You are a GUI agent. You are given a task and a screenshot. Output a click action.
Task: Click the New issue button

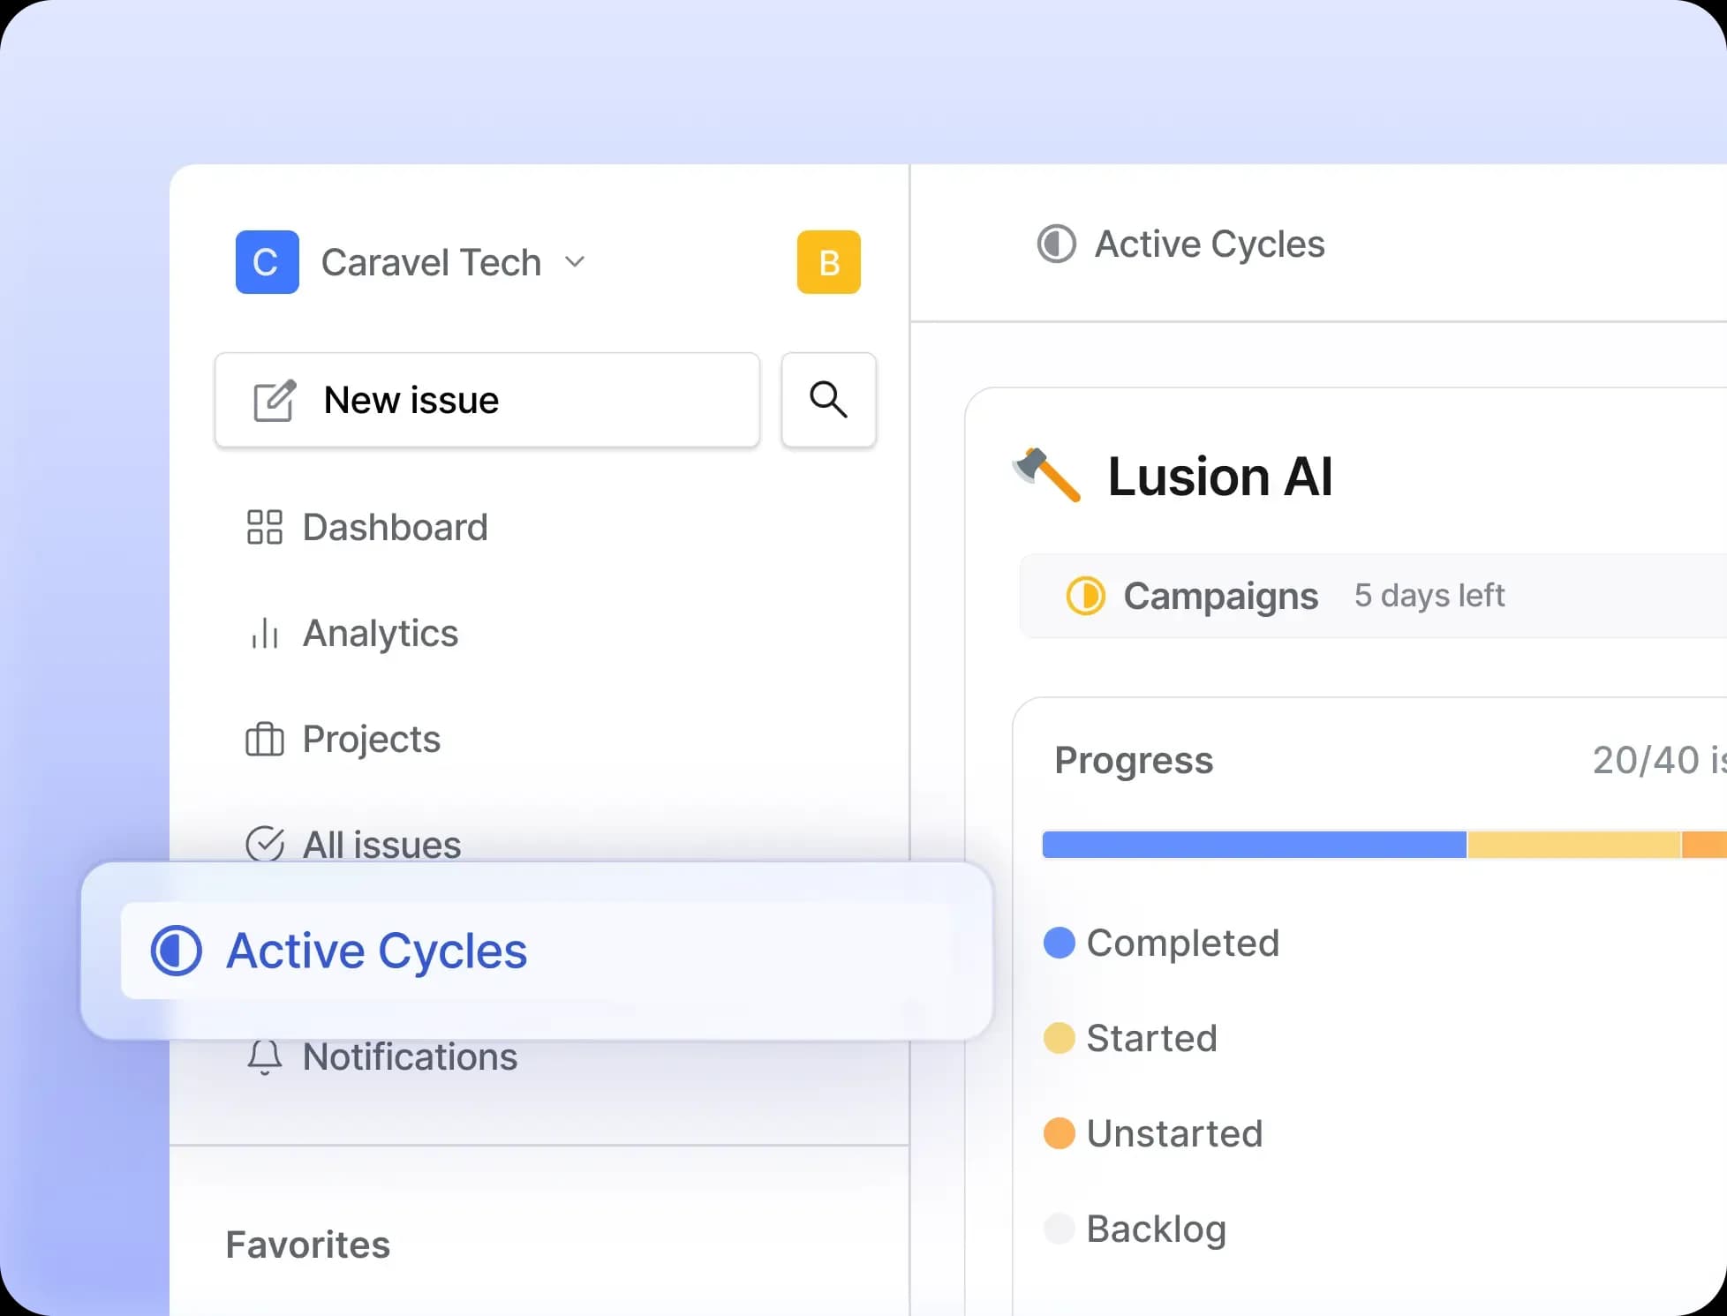click(487, 400)
